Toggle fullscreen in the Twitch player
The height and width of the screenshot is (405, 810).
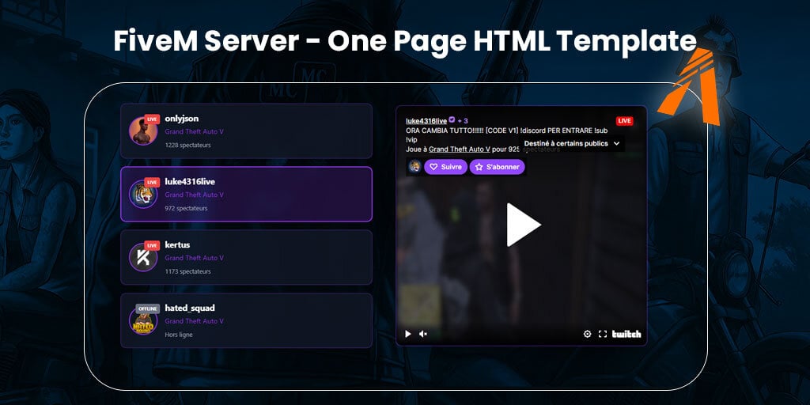pyautogui.click(x=602, y=335)
